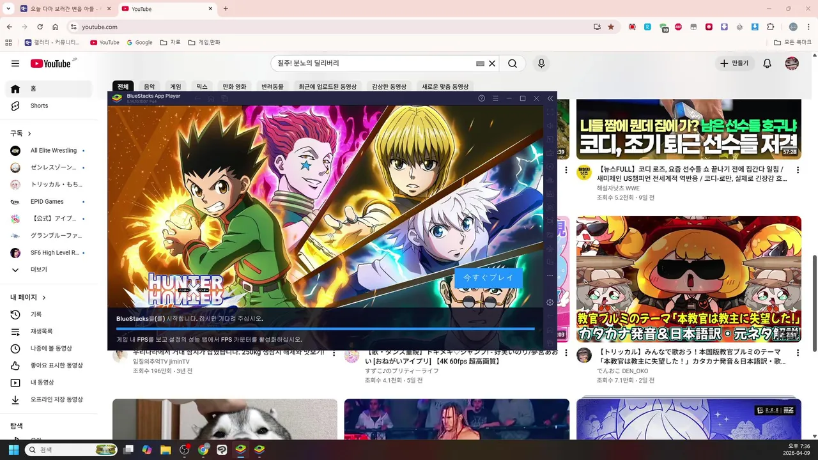This screenshot has width=818, height=460.
Task: Expand the 구독 subscriptions section
Action: pyautogui.click(x=21, y=133)
